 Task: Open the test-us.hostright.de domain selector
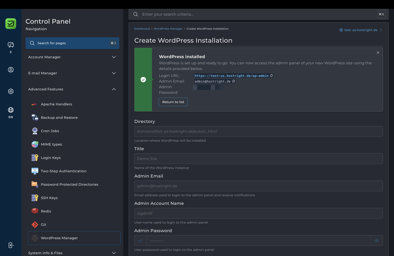pos(361,30)
